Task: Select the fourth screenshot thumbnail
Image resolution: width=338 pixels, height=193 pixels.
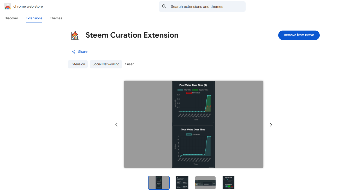Action: [229, 183]
